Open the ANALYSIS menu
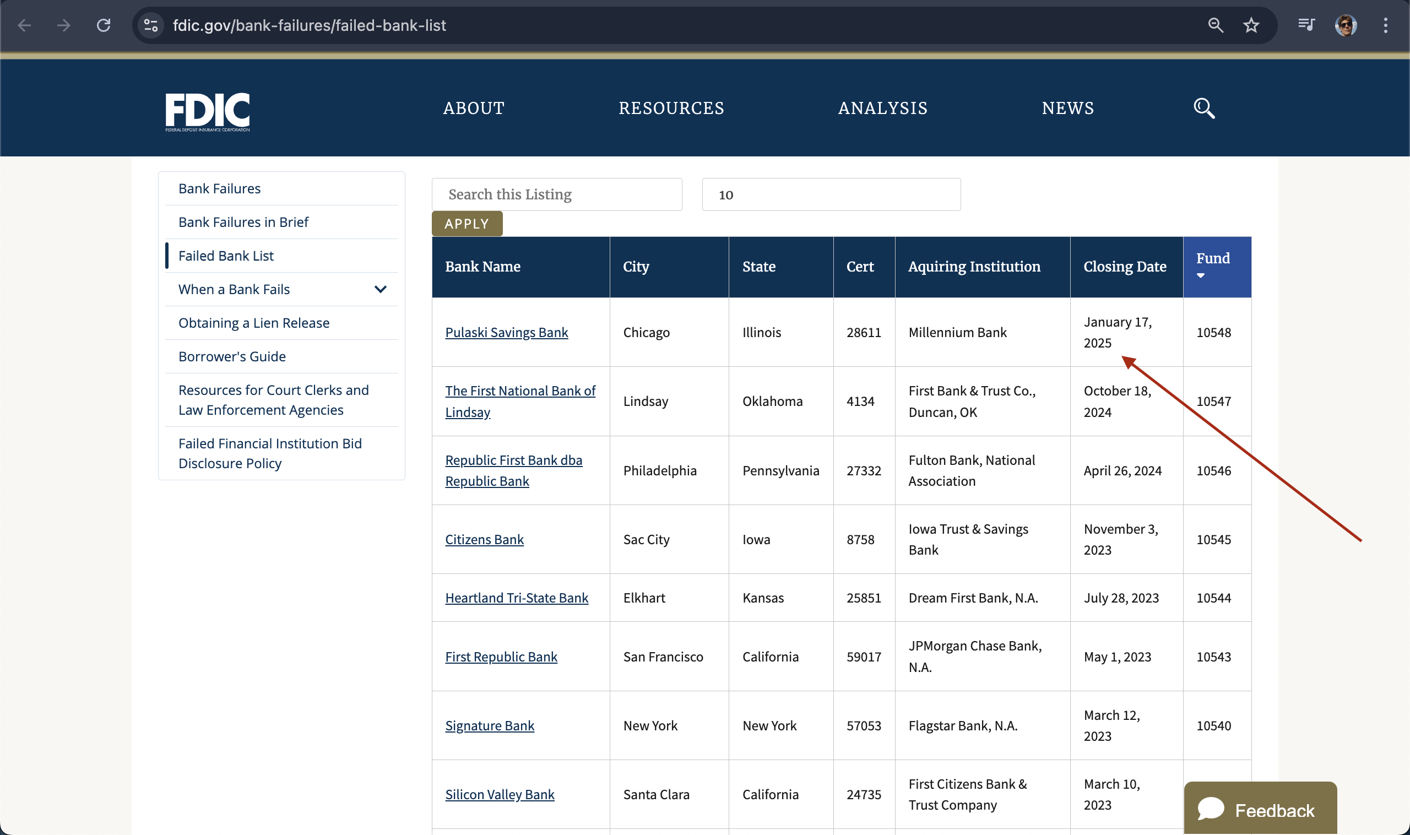 pos(883,108)
